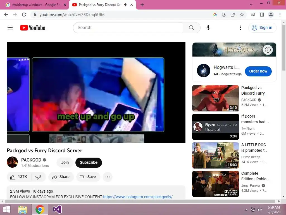Toggle the browser side panel
Viewport: 286px width, 215px height.
point(262,15)
